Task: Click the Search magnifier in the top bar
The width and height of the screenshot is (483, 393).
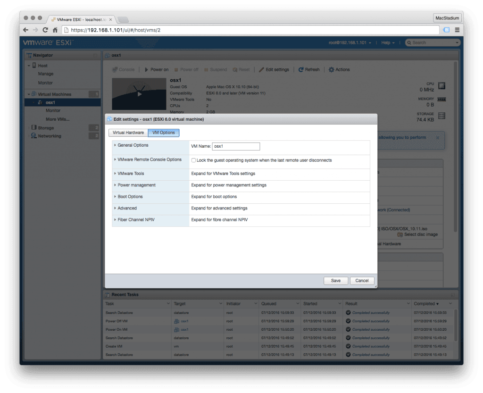Action: [410, 42]
